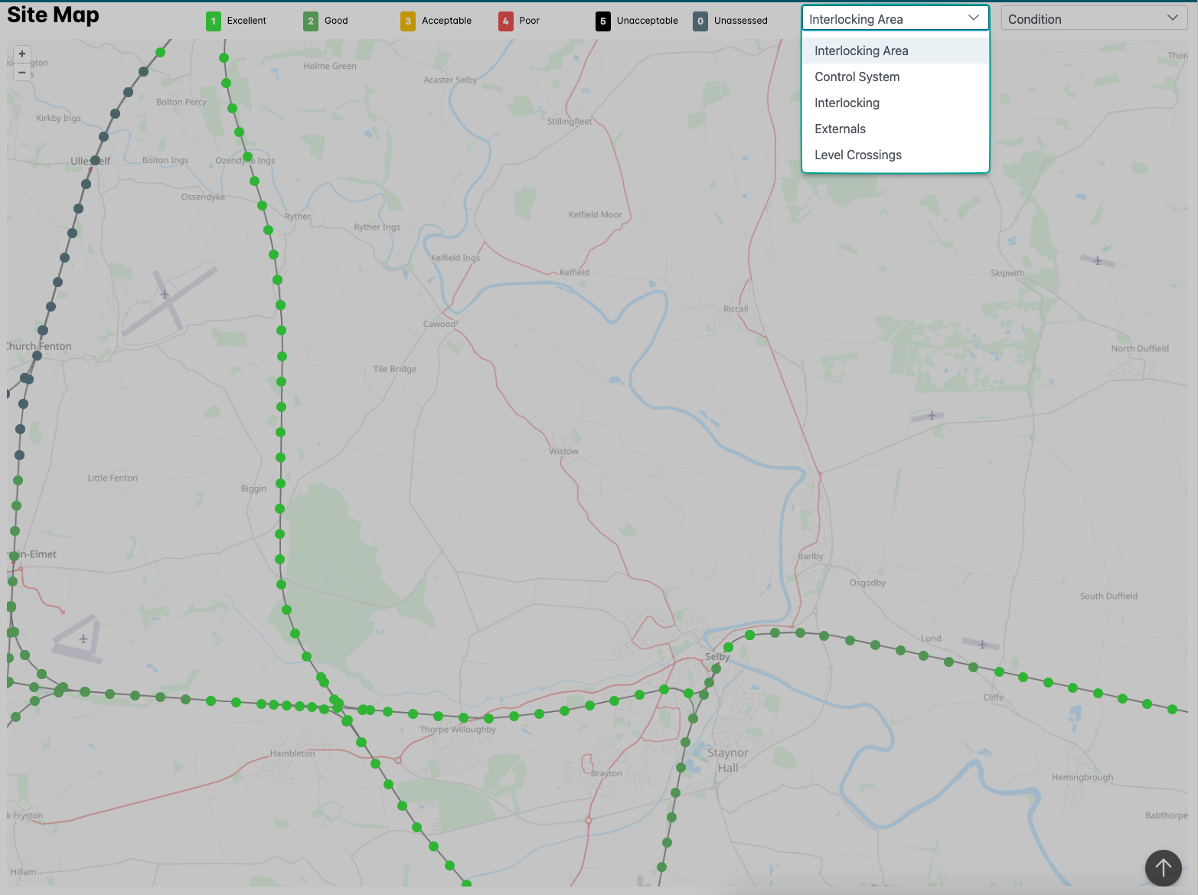The image size is (1198, 895).
Task: Toggle the Unassessed legend badge
Action: point(700,21)
